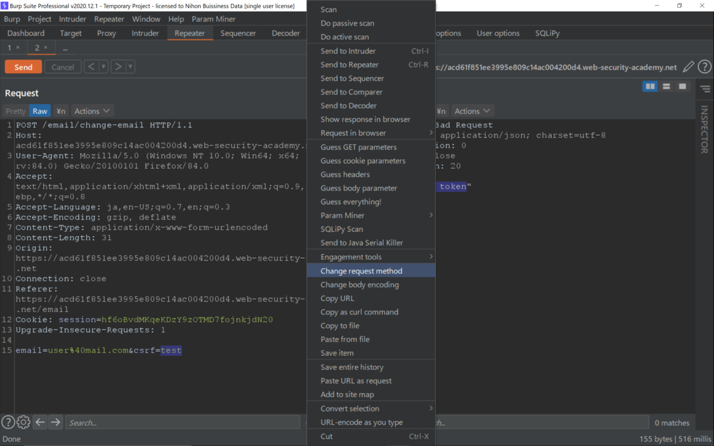The image size is (714, 446).
Task: Open search settings gear icon
Action: [23, 422]
